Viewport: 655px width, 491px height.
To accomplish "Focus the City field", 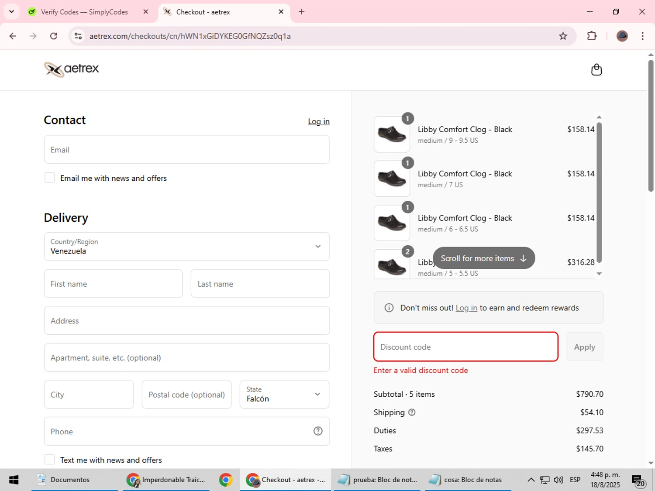I will click(89, 394).
